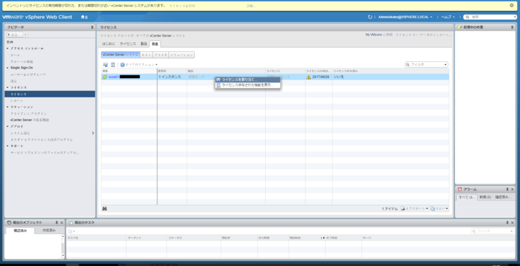Open the vSphere home menu icon
Image resolution: width=520 pixels, height=266 pixels.
84,17
